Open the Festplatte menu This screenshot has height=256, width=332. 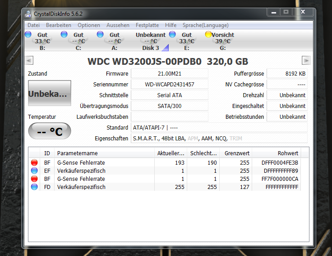click(147, 25)
